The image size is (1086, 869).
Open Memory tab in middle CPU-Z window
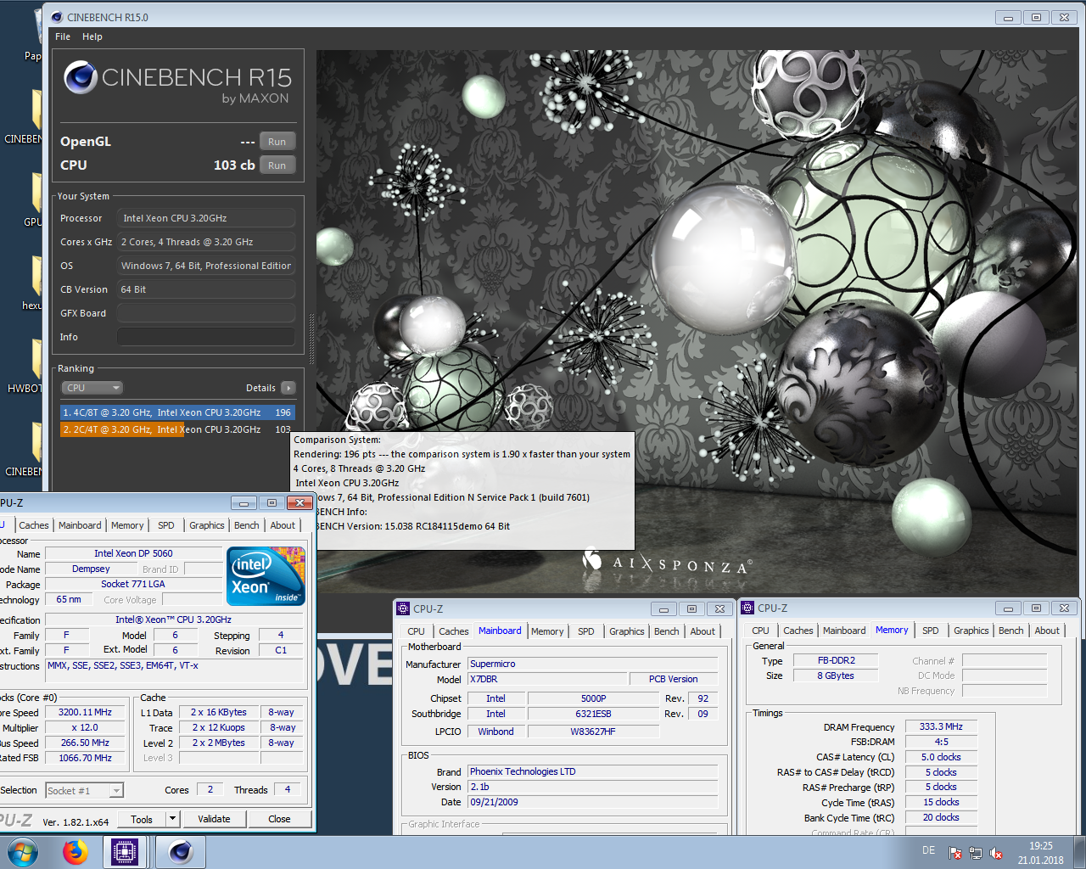(547, 631)
